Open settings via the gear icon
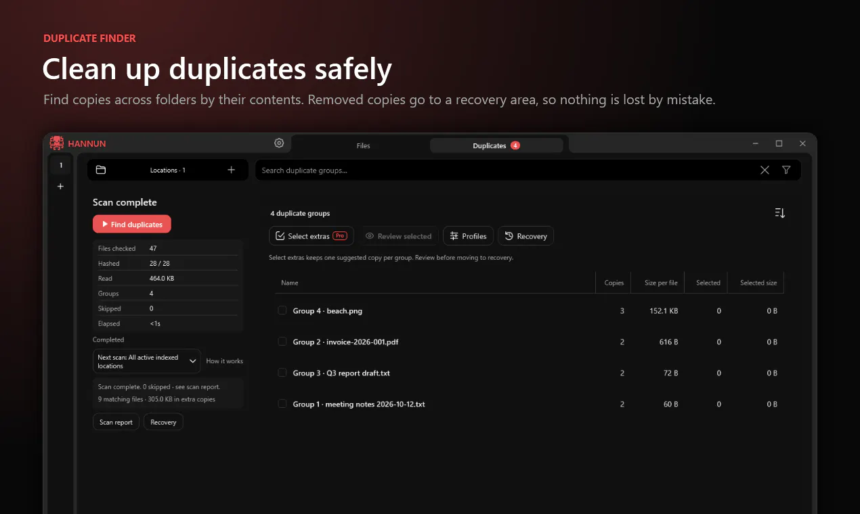The image size is (860, 514). pos(279,143)
